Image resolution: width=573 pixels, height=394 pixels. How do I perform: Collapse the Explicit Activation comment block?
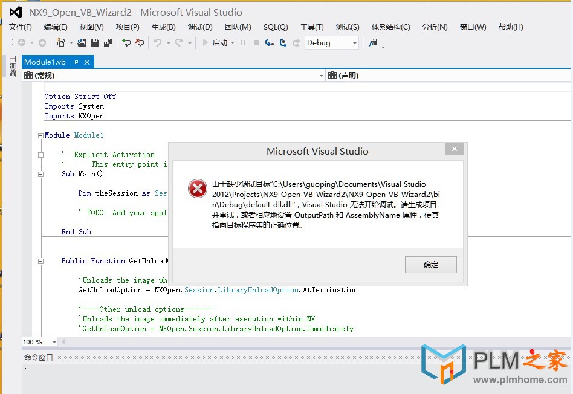(40, 155)
